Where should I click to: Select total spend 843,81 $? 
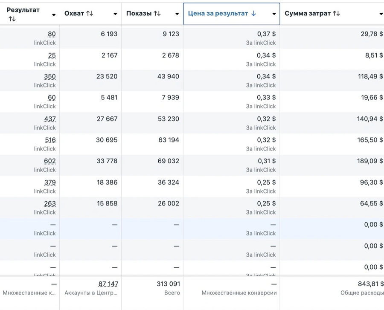tap(371, 284)
